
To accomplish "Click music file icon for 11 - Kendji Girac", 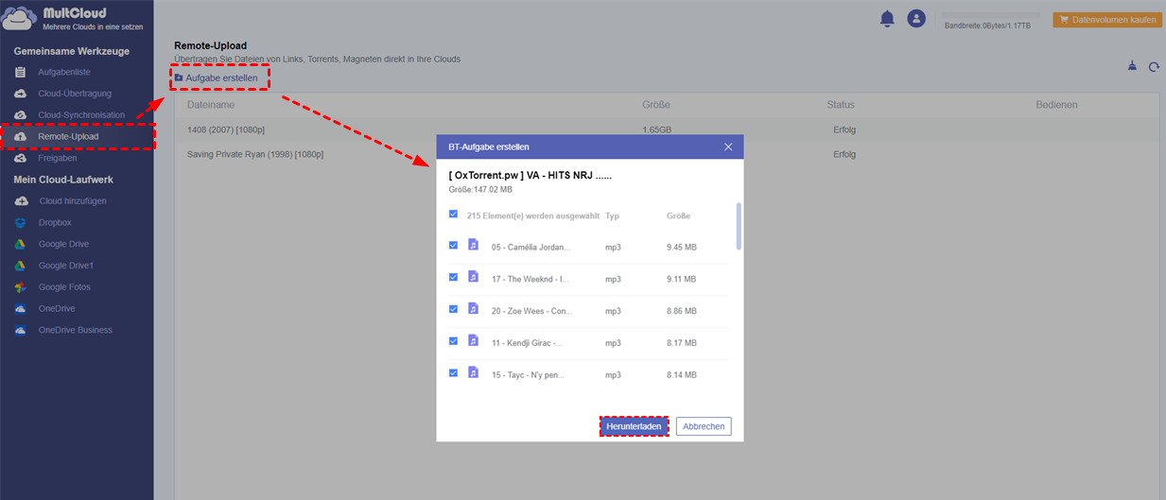I will pyautogui.click(x=473, y=341).
